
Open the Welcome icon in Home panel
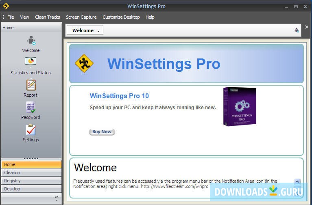(x=31, y=40)
